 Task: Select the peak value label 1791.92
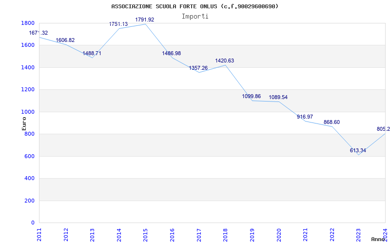[x=145, y=20]
